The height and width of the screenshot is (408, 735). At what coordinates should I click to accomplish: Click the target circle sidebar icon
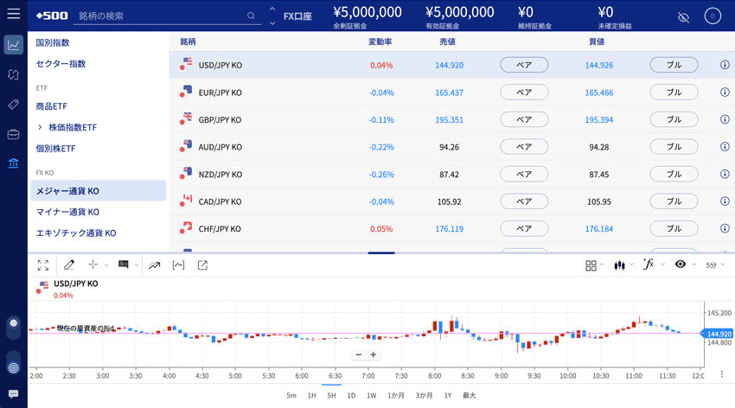pyautogui.click(x=14, y=367)
